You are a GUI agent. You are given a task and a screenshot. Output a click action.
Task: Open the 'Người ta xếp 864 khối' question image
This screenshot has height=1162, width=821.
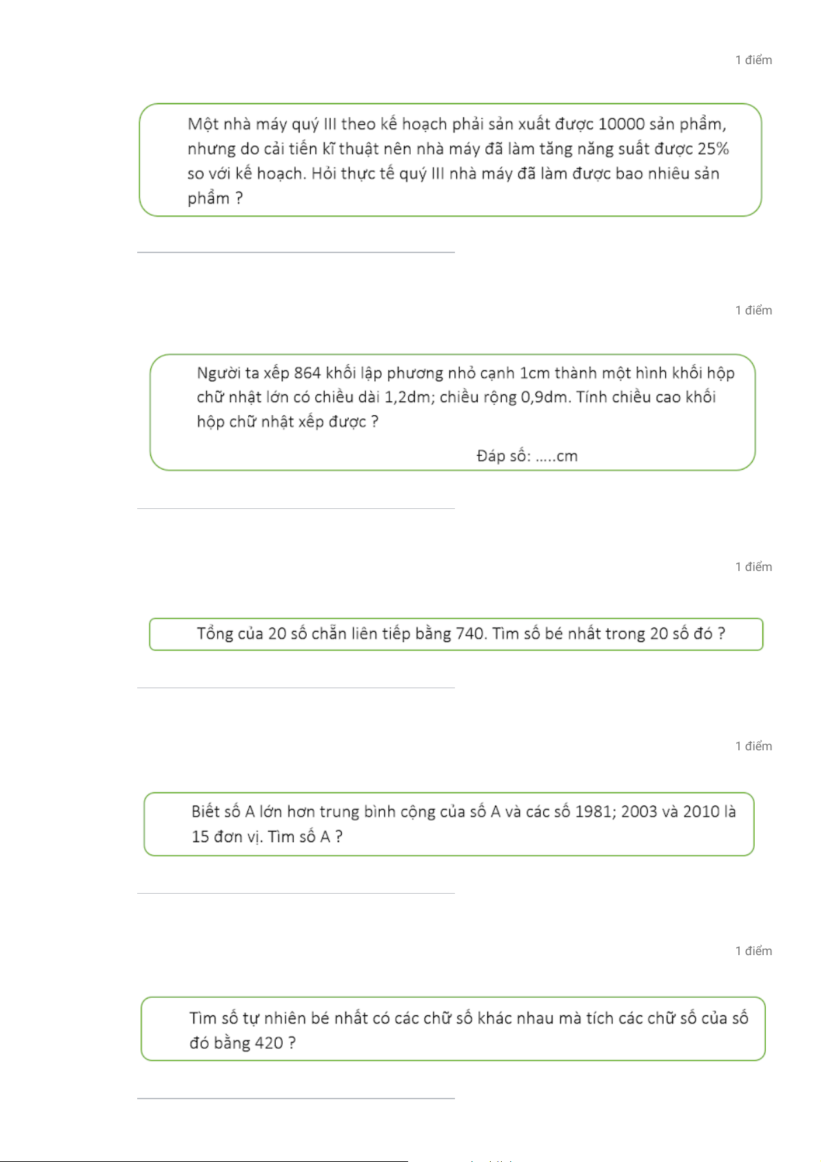(452, 412)
